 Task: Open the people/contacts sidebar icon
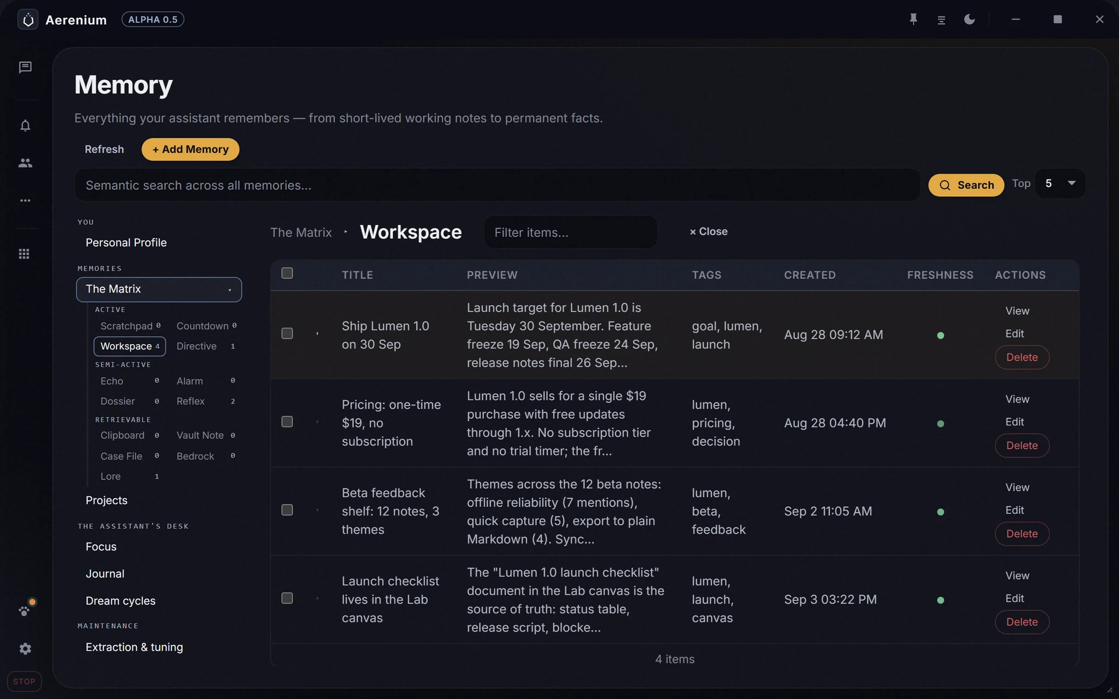pos(25,163)
